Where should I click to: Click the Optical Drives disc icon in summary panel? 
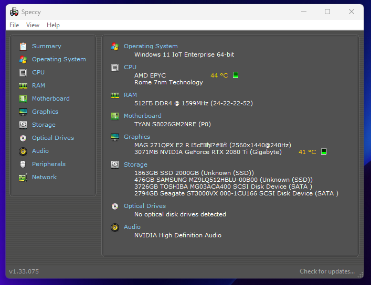click(x=115, y=206)
